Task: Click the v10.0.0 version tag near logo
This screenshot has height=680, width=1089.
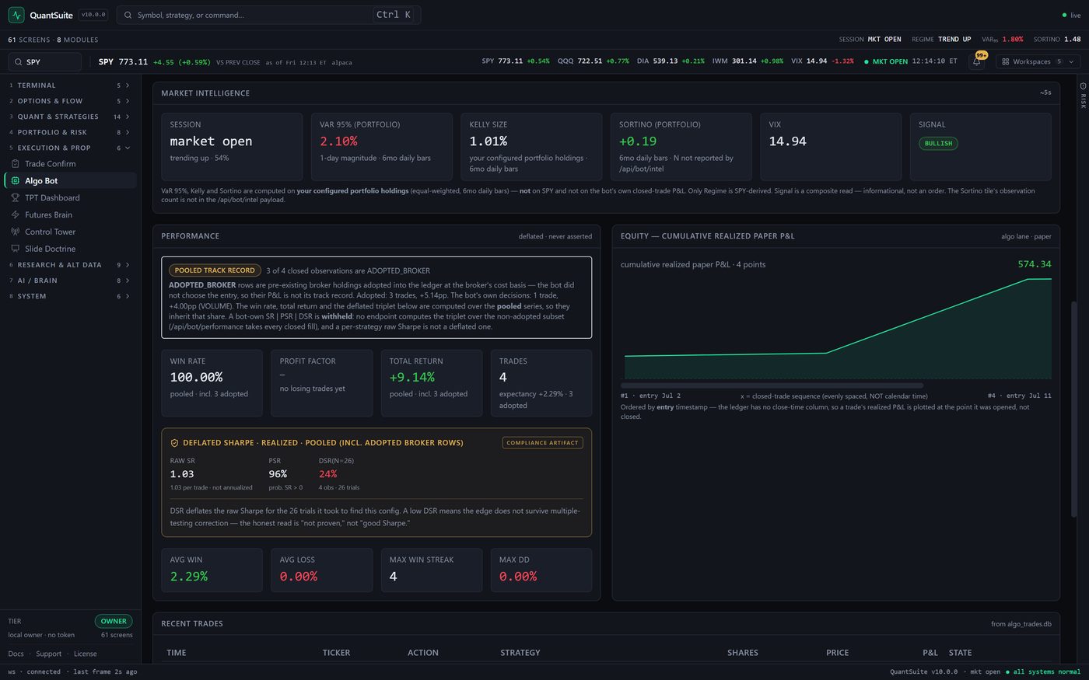Action: 93,15
